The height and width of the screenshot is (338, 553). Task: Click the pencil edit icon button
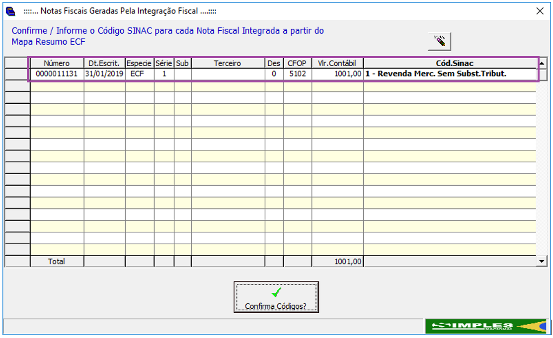[439, 41]
